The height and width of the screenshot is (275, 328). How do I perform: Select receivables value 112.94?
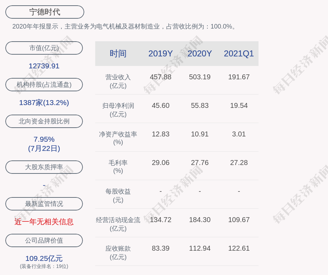pos(200,249)
